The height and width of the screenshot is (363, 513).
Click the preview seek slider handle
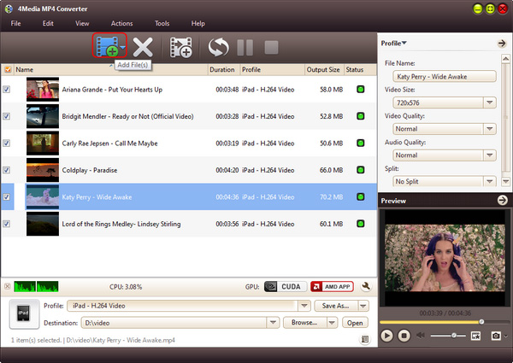(481, 322)
